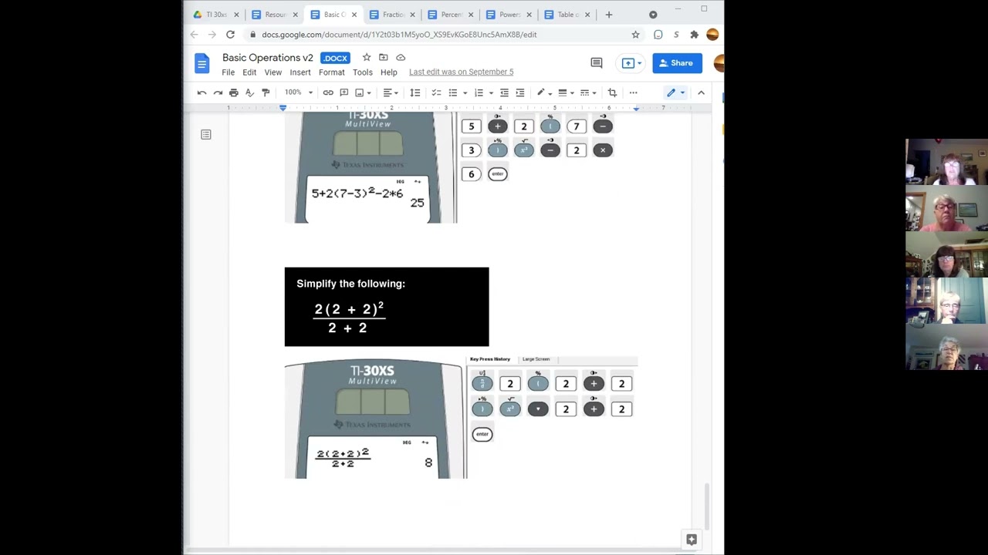Expand the insert image options arrow

pos(369,92)
